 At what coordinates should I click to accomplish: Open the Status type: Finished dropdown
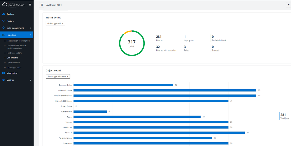[58, 76]
